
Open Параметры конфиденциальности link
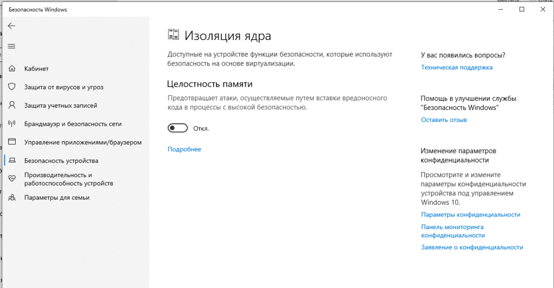471,214
